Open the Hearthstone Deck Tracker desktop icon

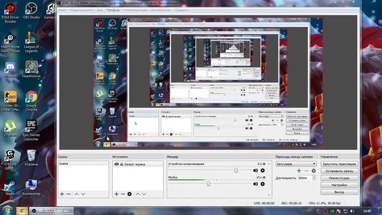[x=10, y=43]
